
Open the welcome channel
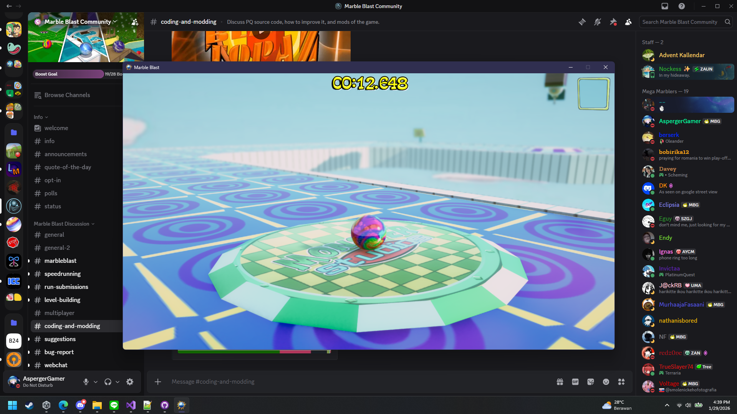pyautogui.click(x=56, y=128)
